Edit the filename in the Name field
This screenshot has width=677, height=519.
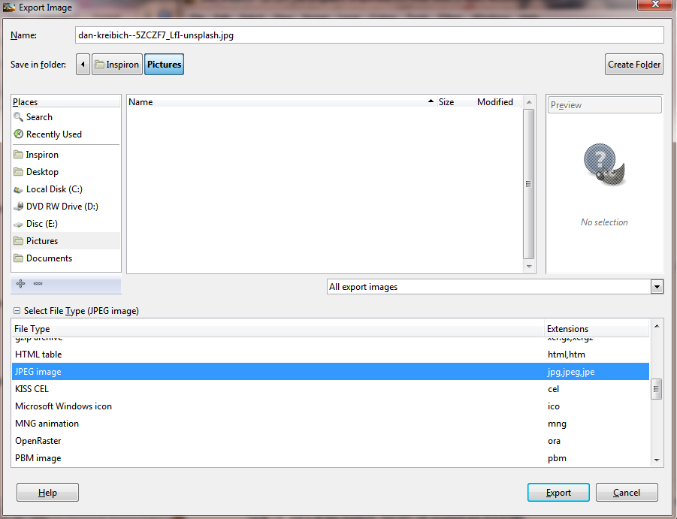(x=368, y=35)
